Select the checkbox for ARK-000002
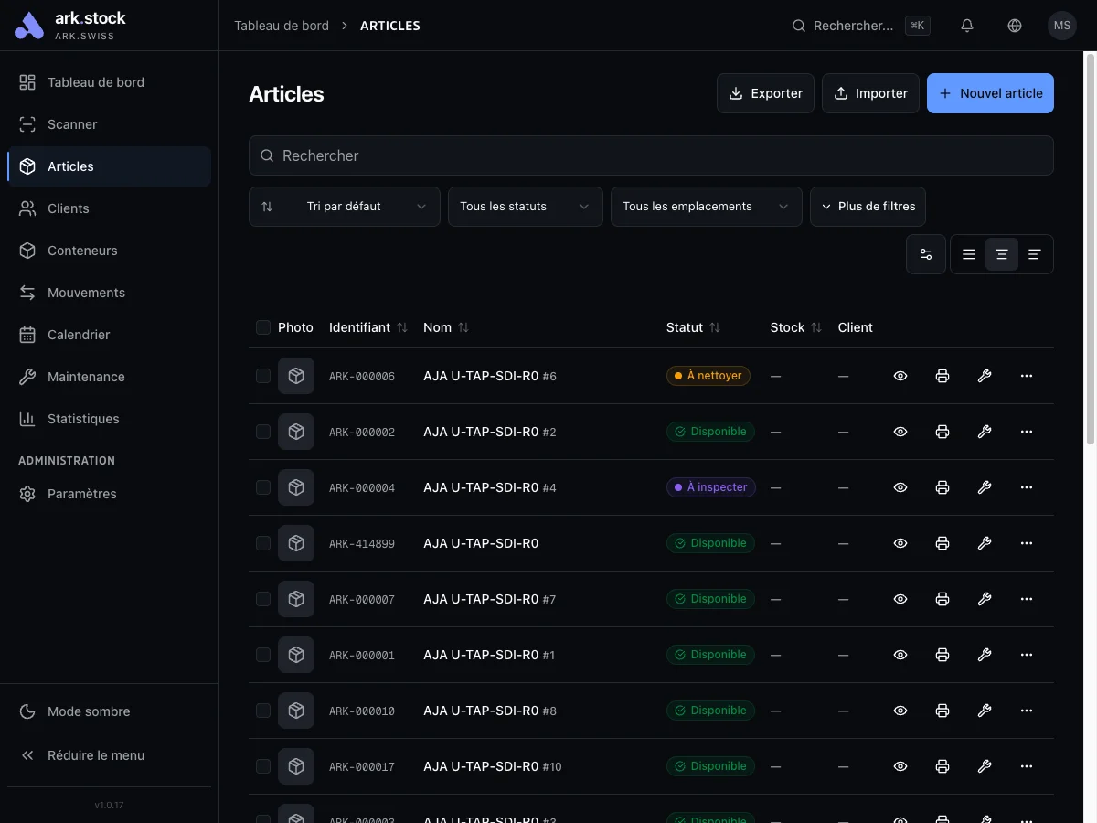The width and height of the screenshot is (1097, 823). click(262, 431)
